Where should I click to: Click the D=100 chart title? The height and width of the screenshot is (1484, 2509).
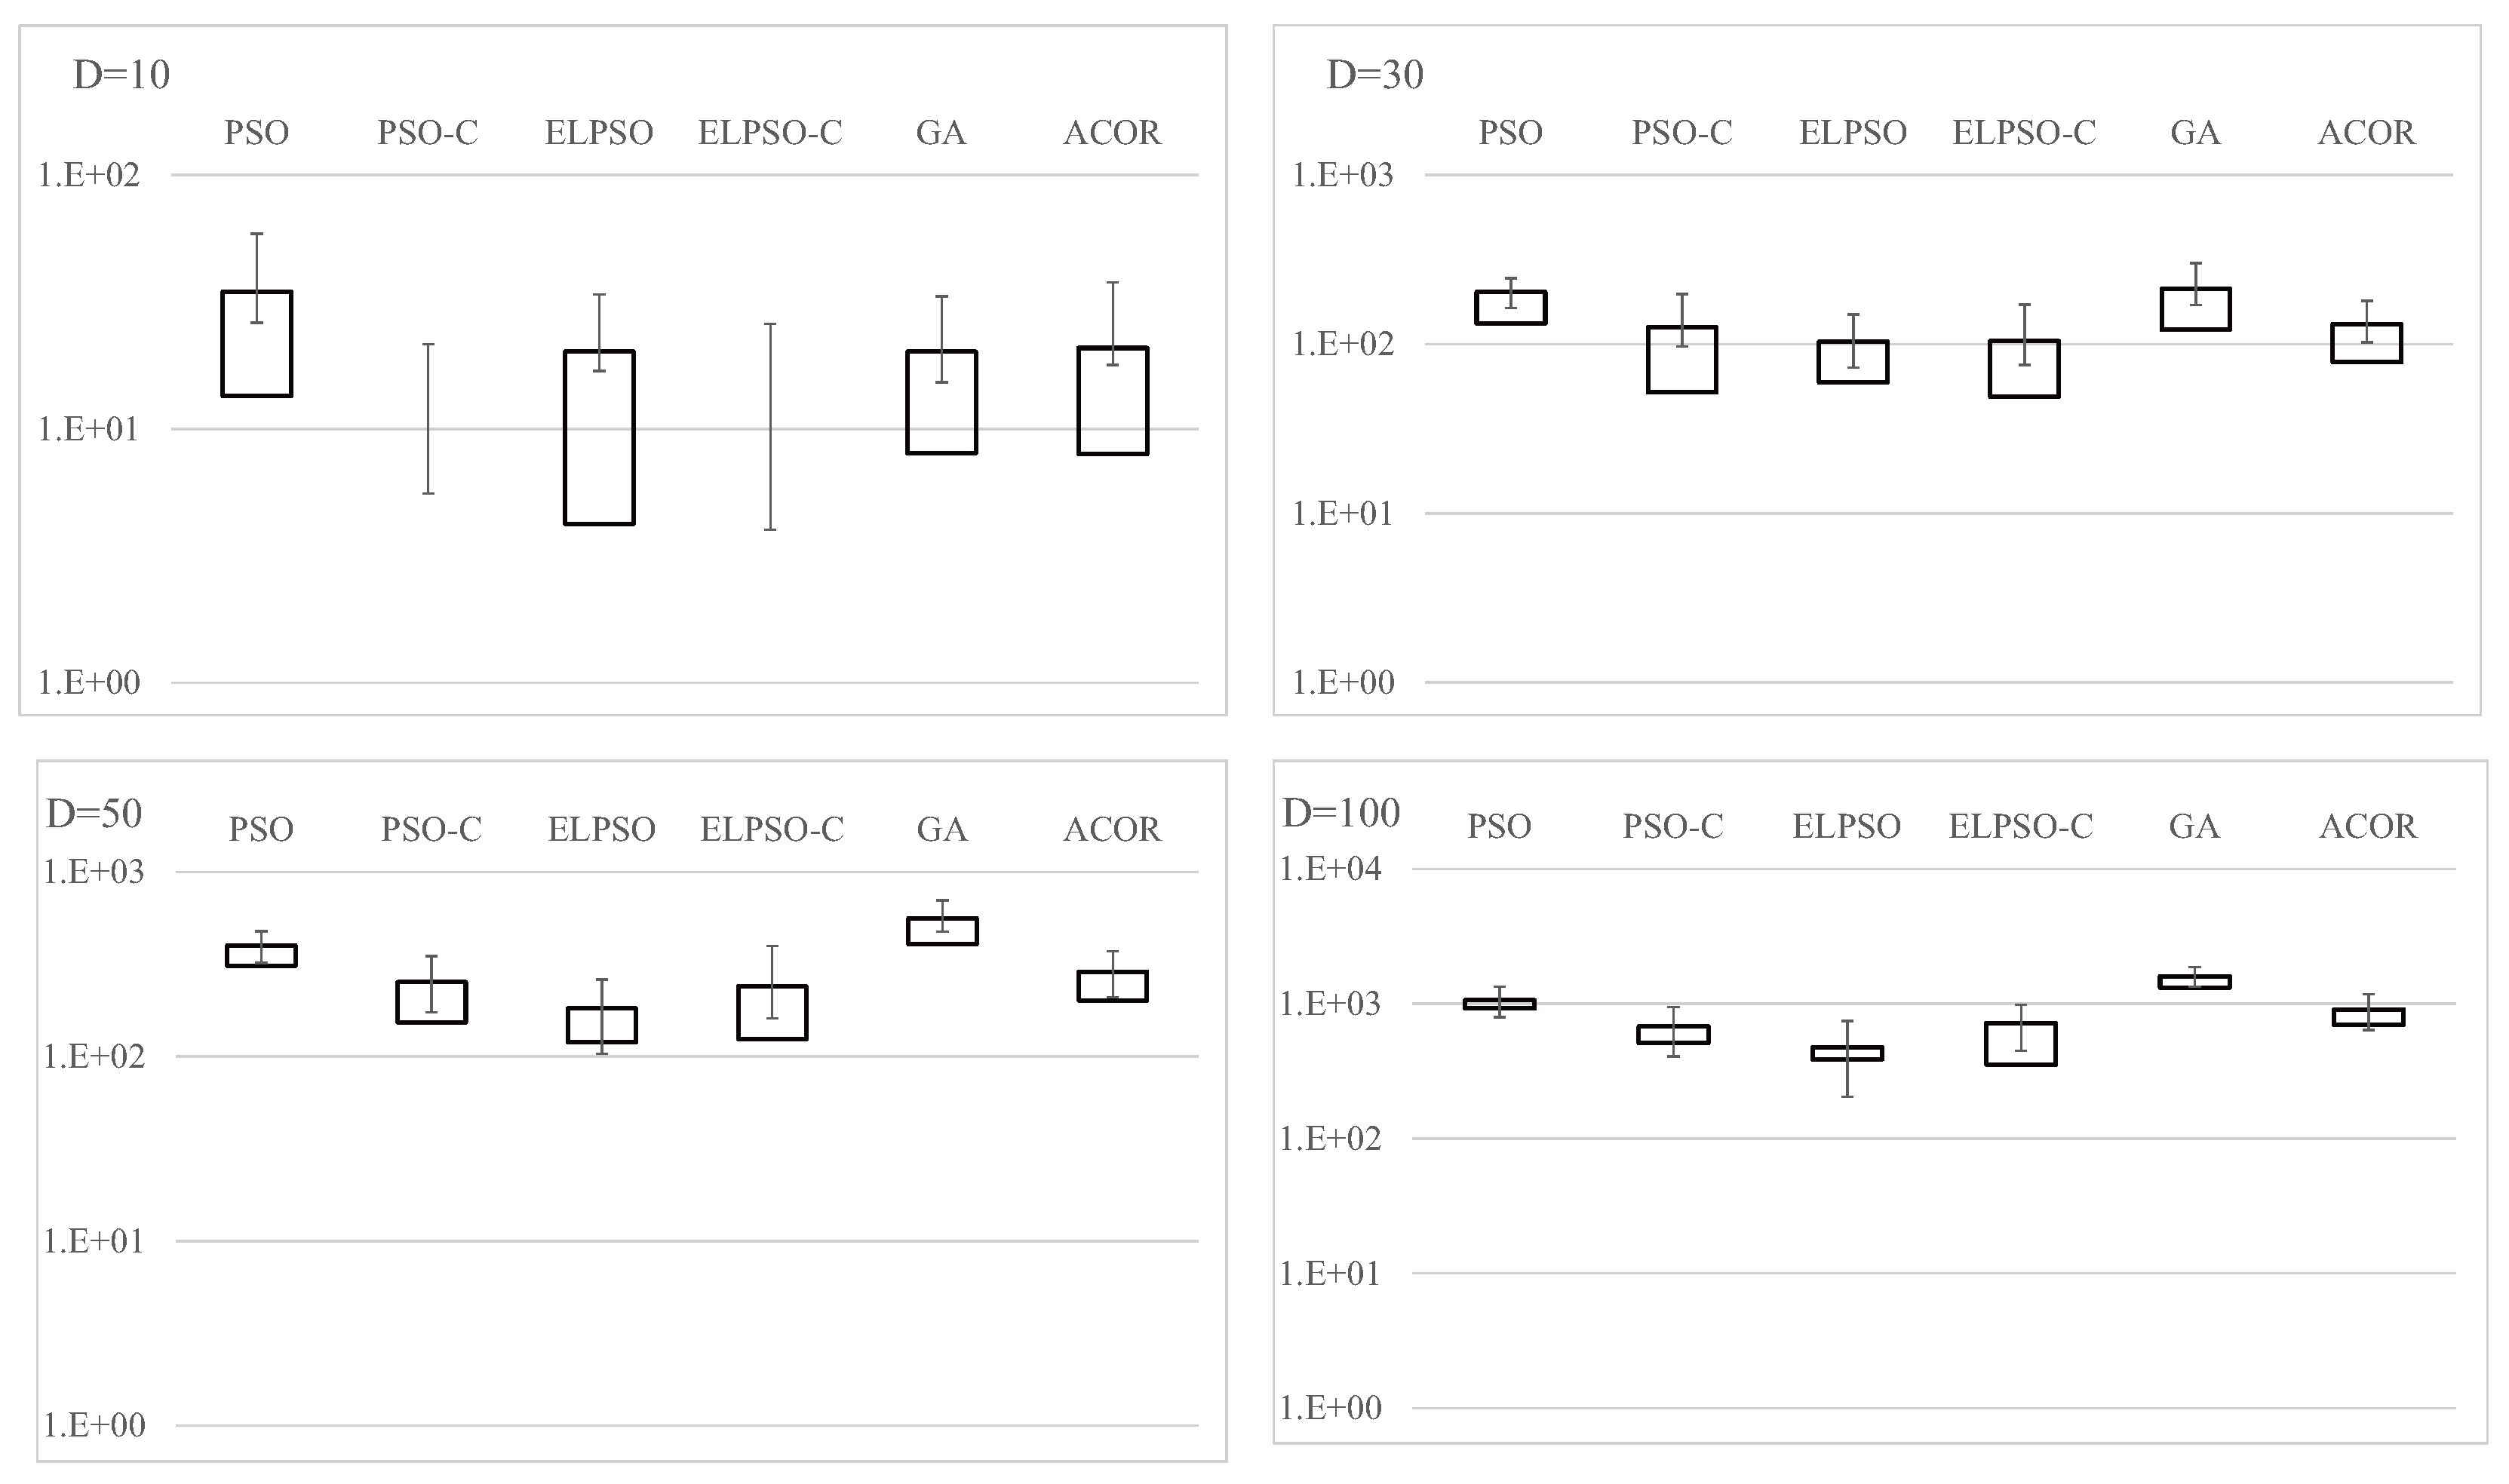[x=1340, y=813]
